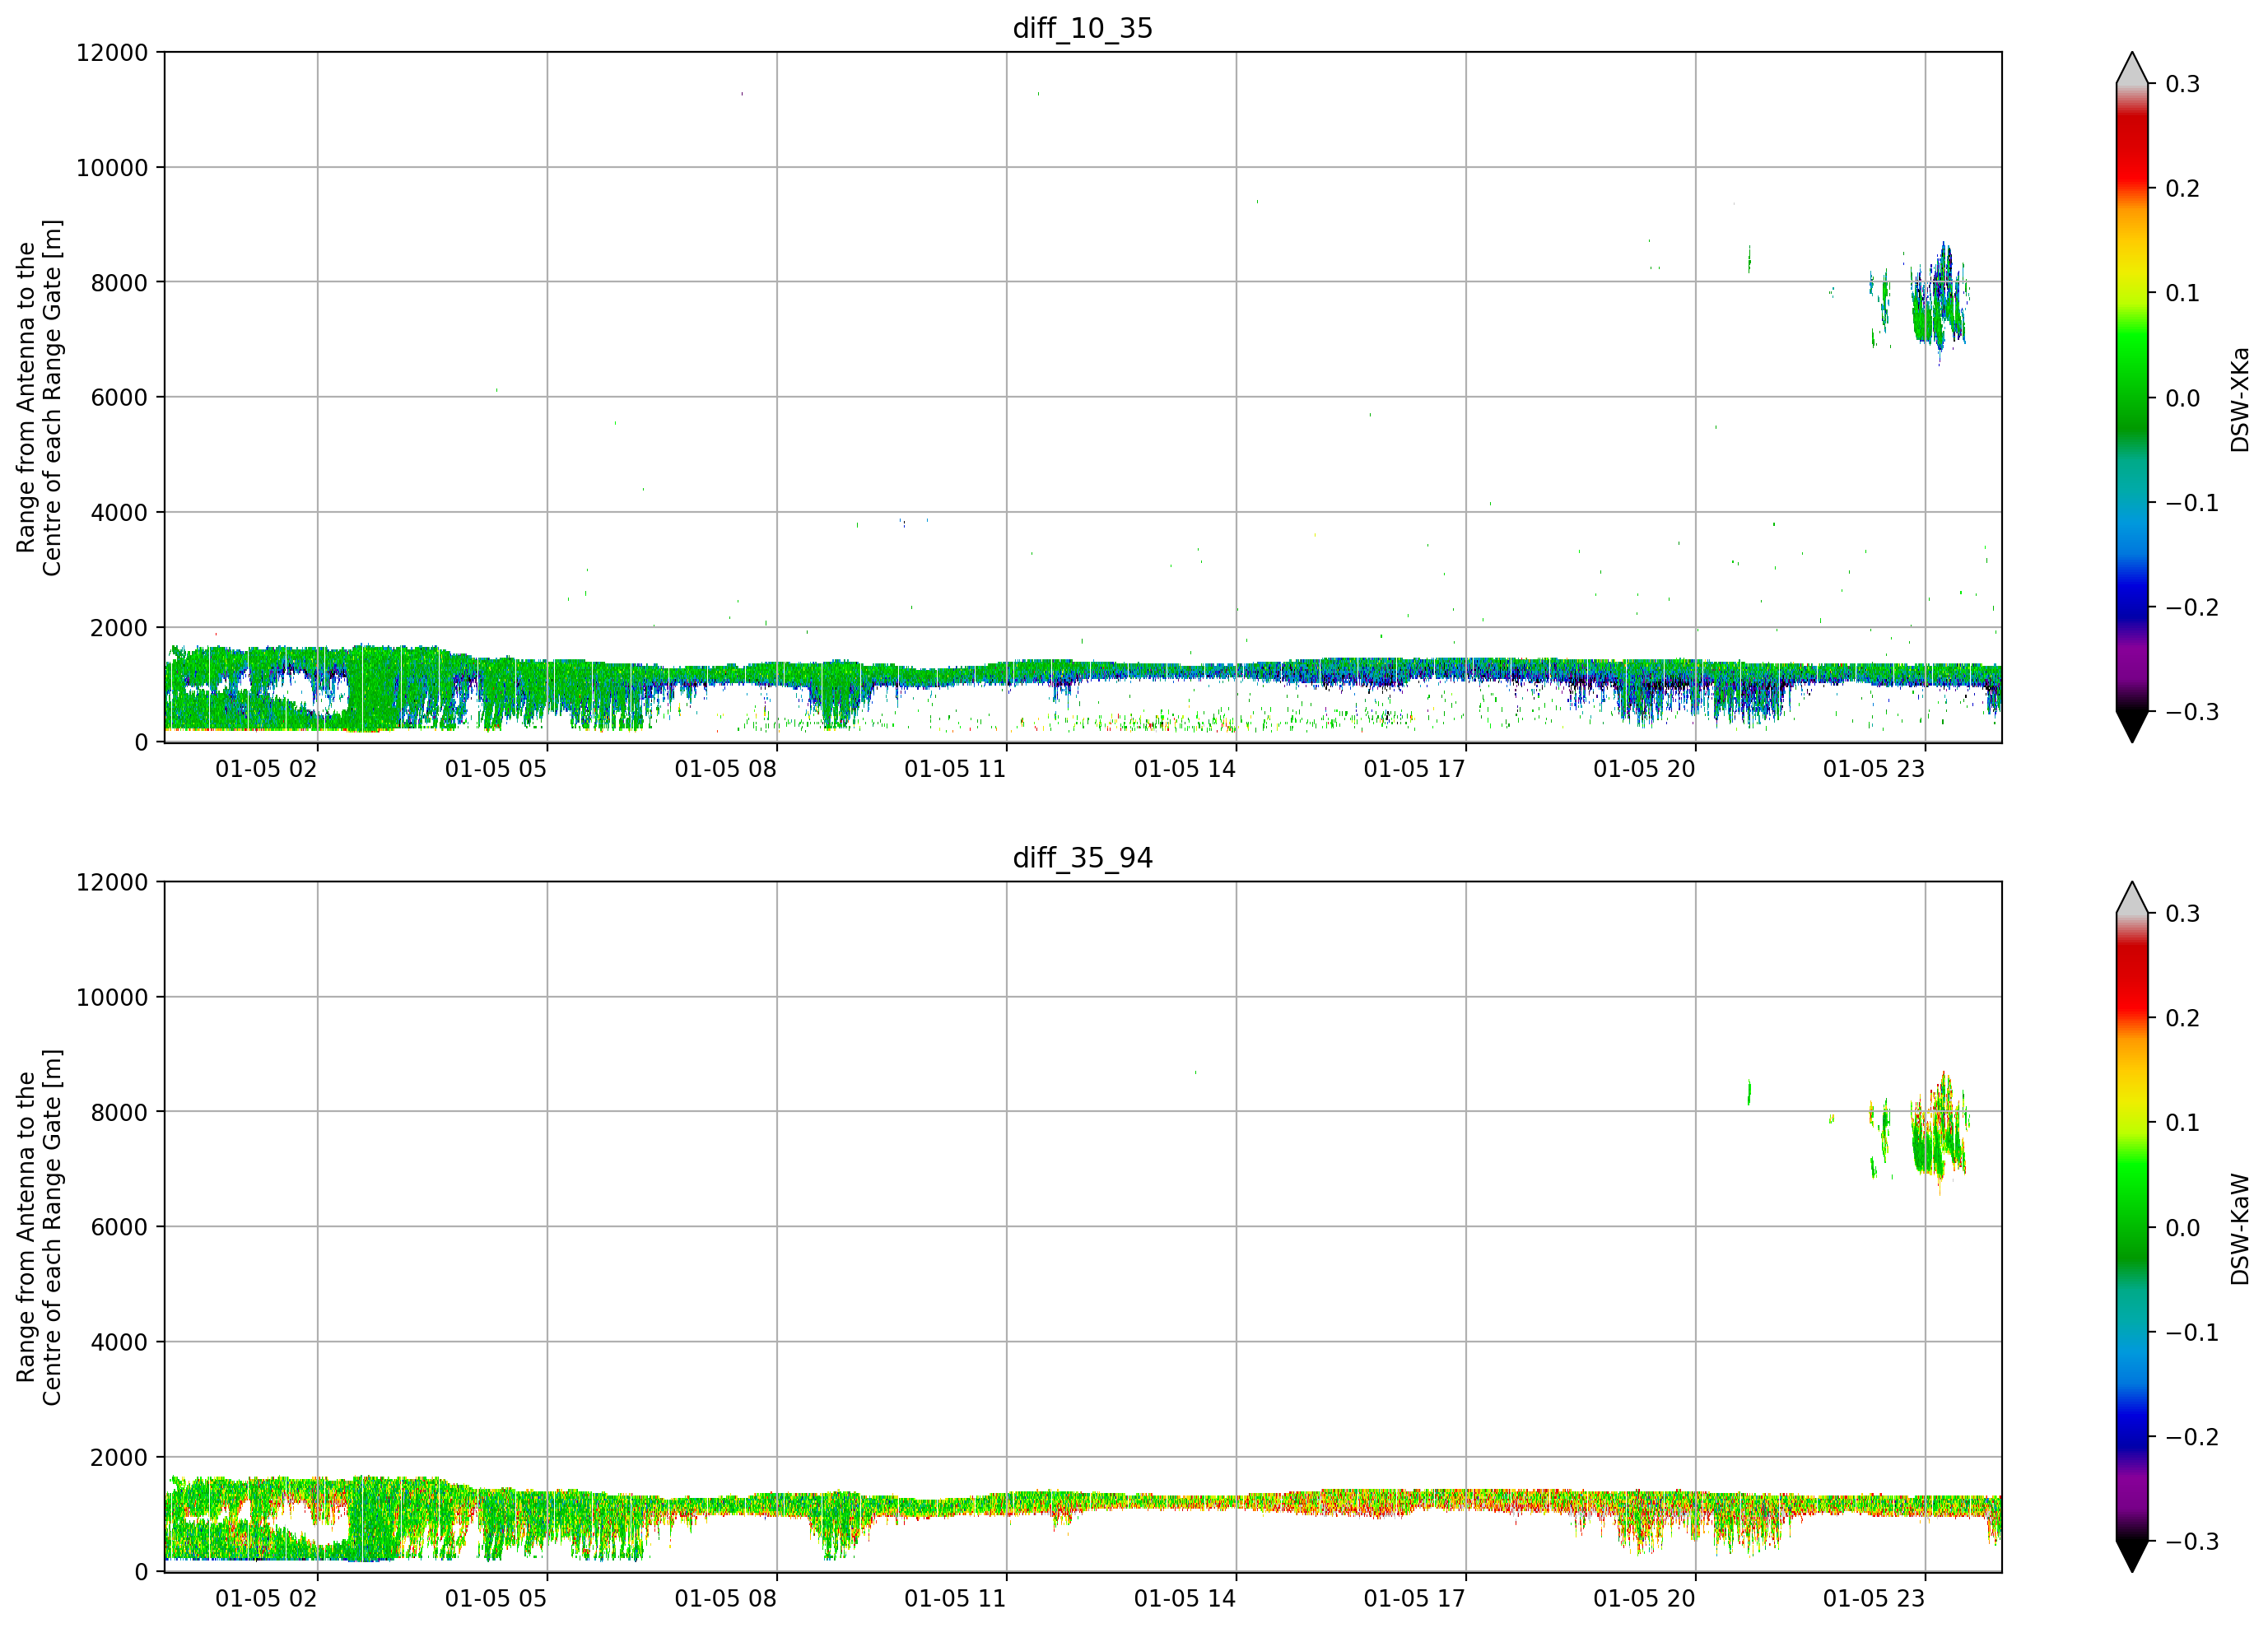Click the 2000 y-tick on diff_10_35 plot
2268x1628 pixels.
119,628
